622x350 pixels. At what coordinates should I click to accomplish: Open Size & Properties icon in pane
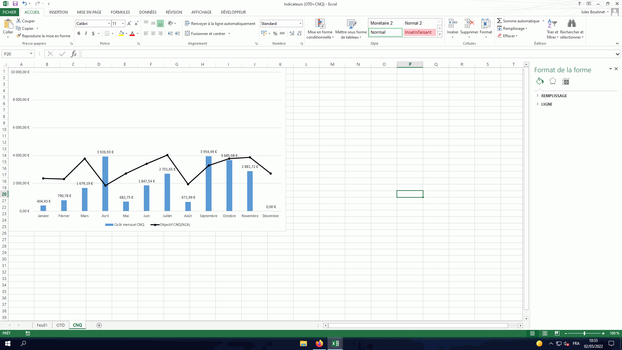pos(566,81)
